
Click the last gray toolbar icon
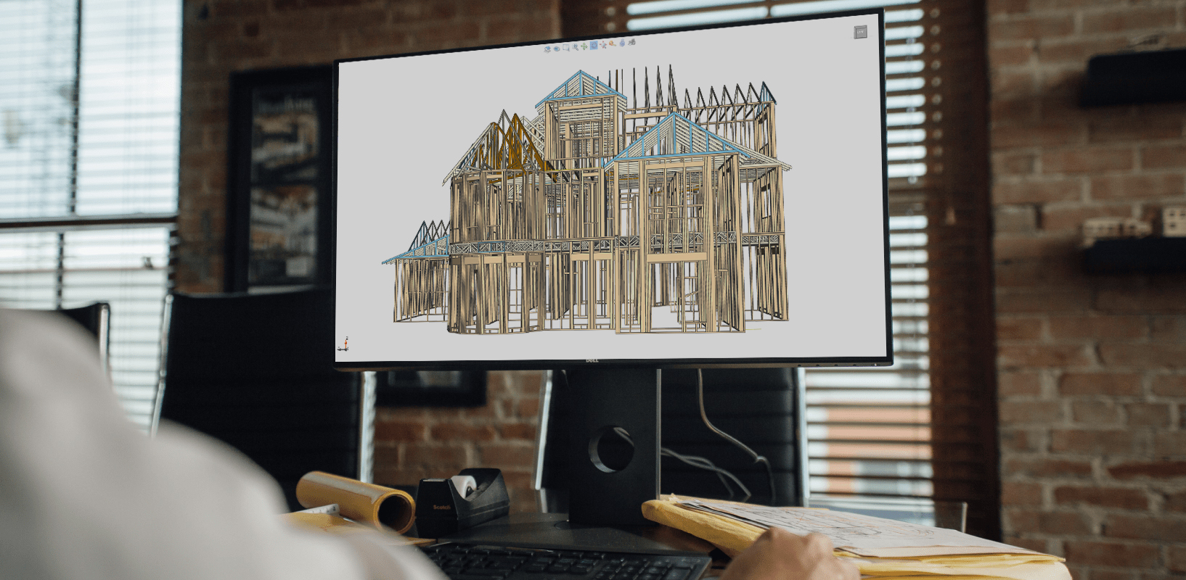631,42
